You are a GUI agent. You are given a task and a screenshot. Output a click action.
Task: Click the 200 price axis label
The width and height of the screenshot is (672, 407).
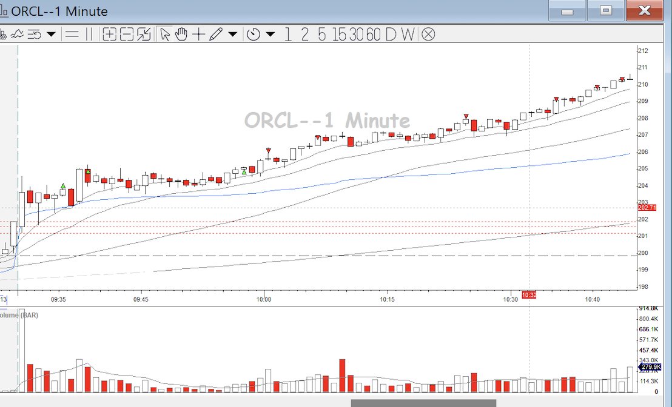click(643, 253)
